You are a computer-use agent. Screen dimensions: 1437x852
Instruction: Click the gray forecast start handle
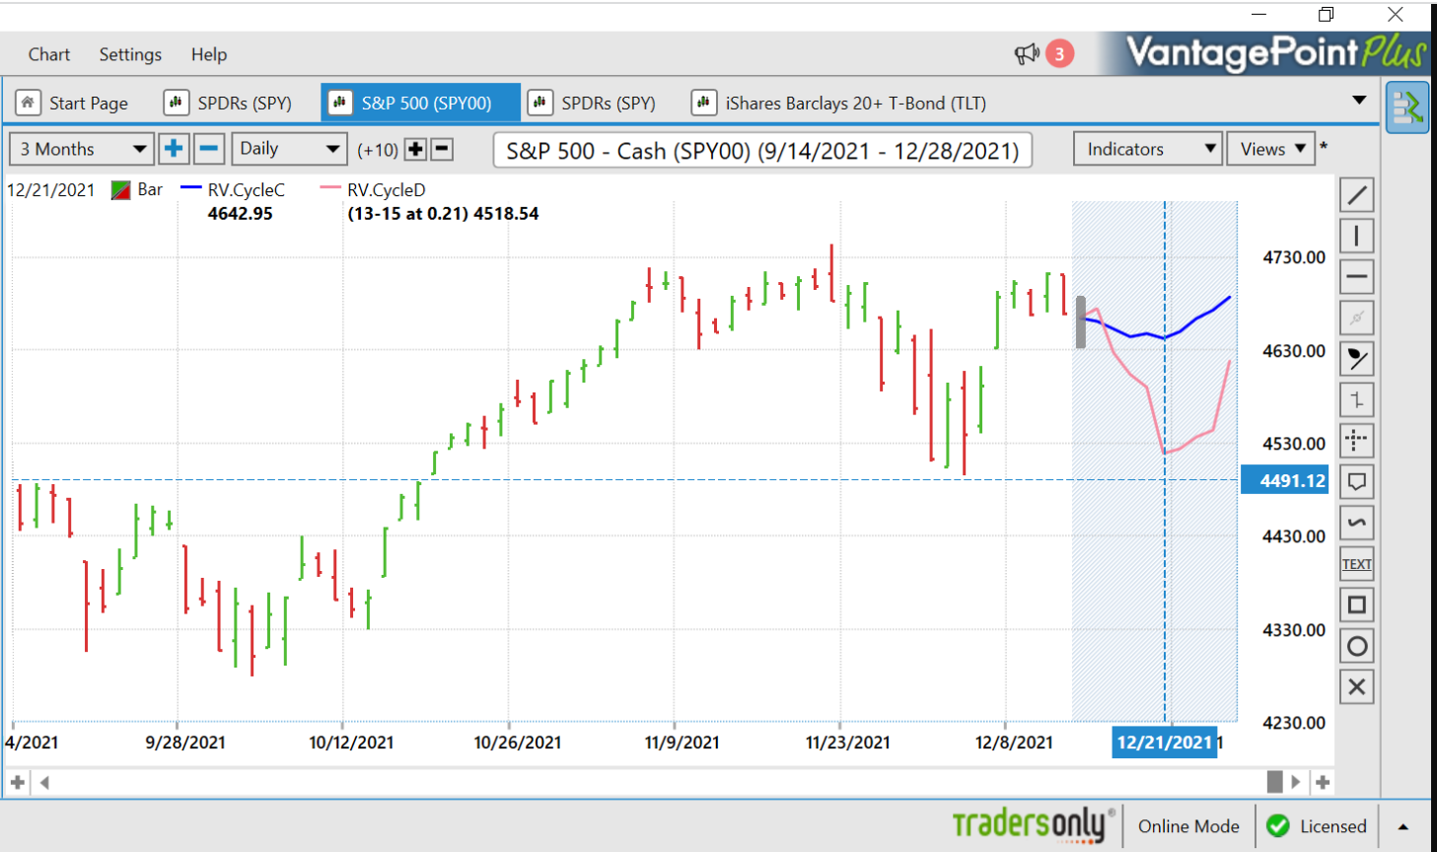click(x=1081, y=322)
